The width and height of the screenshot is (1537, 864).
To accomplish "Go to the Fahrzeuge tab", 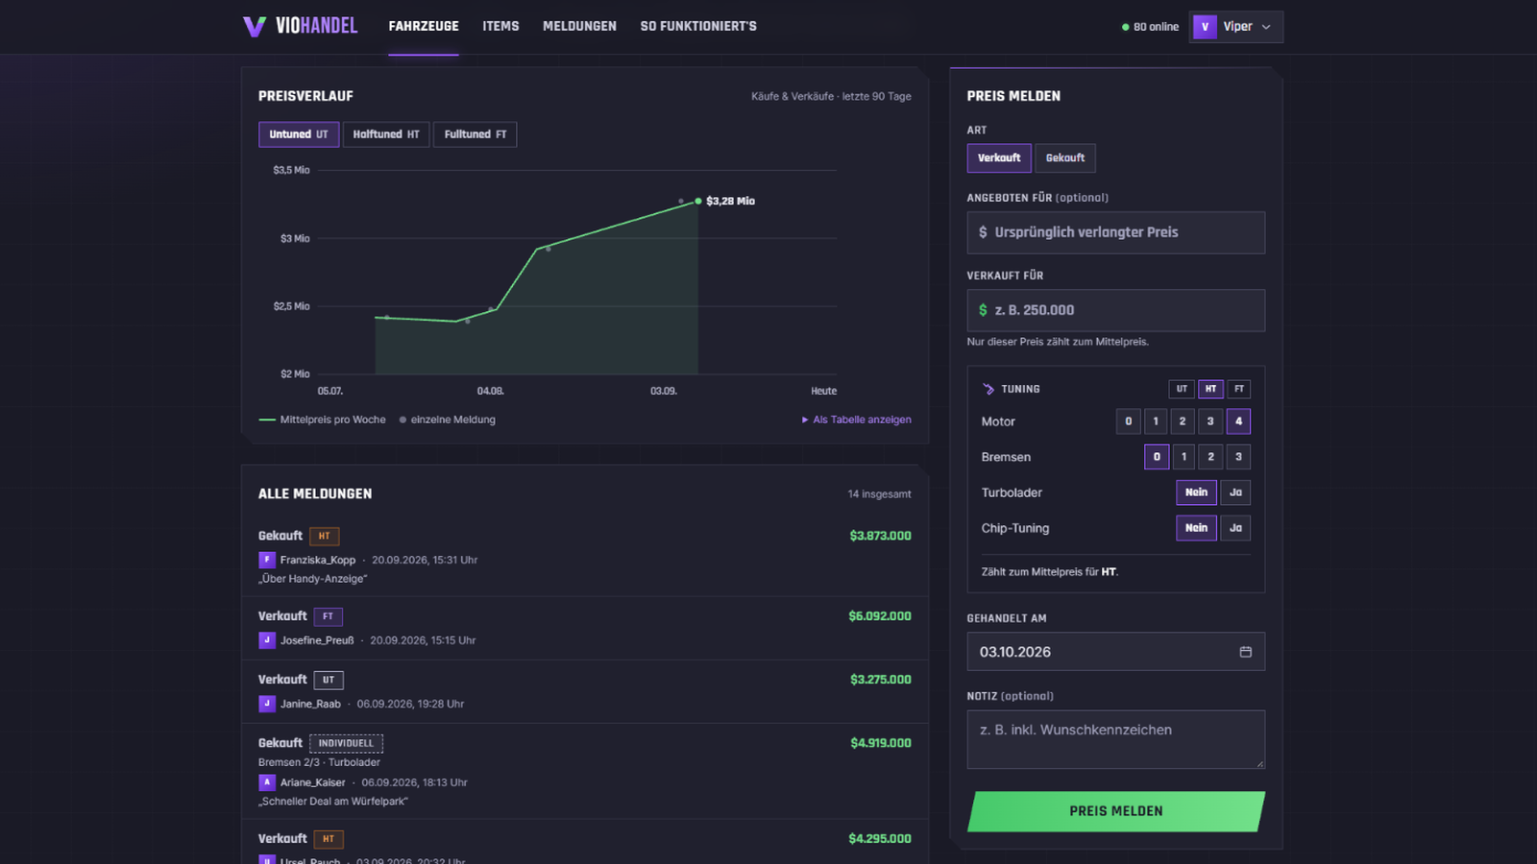I will (x=424, y=27).
